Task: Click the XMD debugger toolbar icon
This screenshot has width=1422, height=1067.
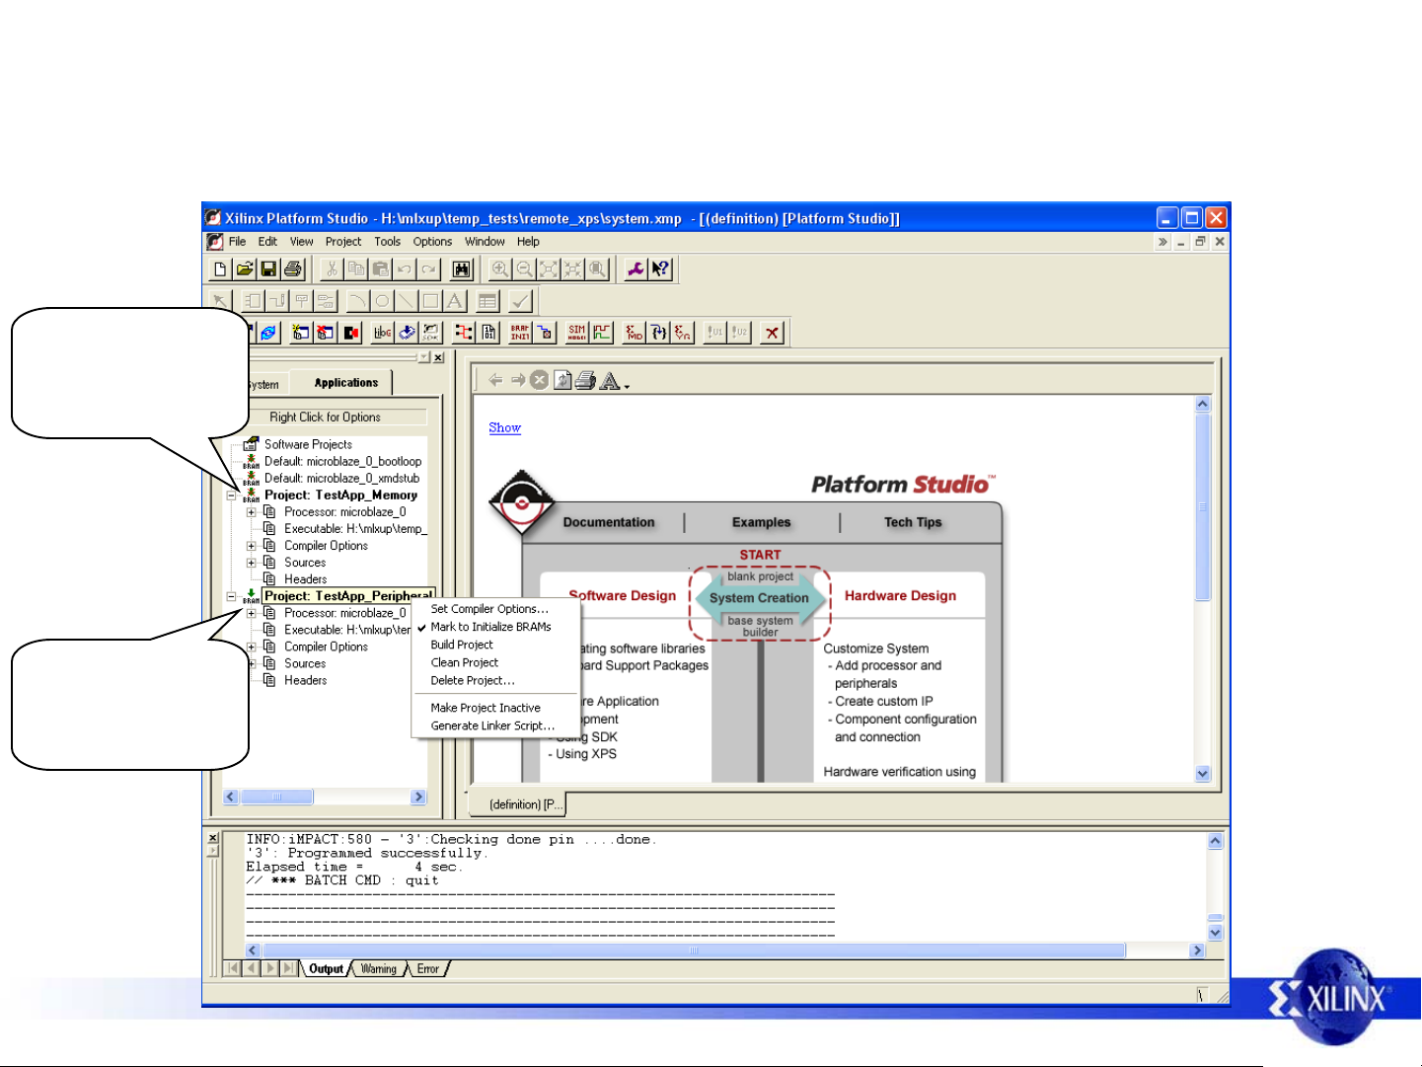Action: click(x=635, y=333)
